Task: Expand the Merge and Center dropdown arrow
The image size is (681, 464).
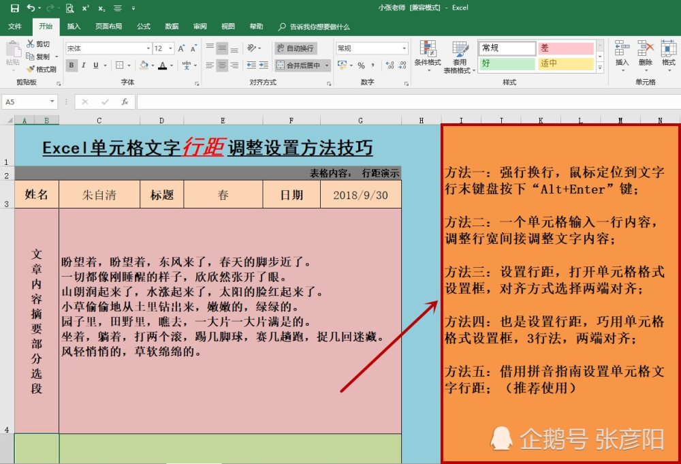Action: coord(327,65)
